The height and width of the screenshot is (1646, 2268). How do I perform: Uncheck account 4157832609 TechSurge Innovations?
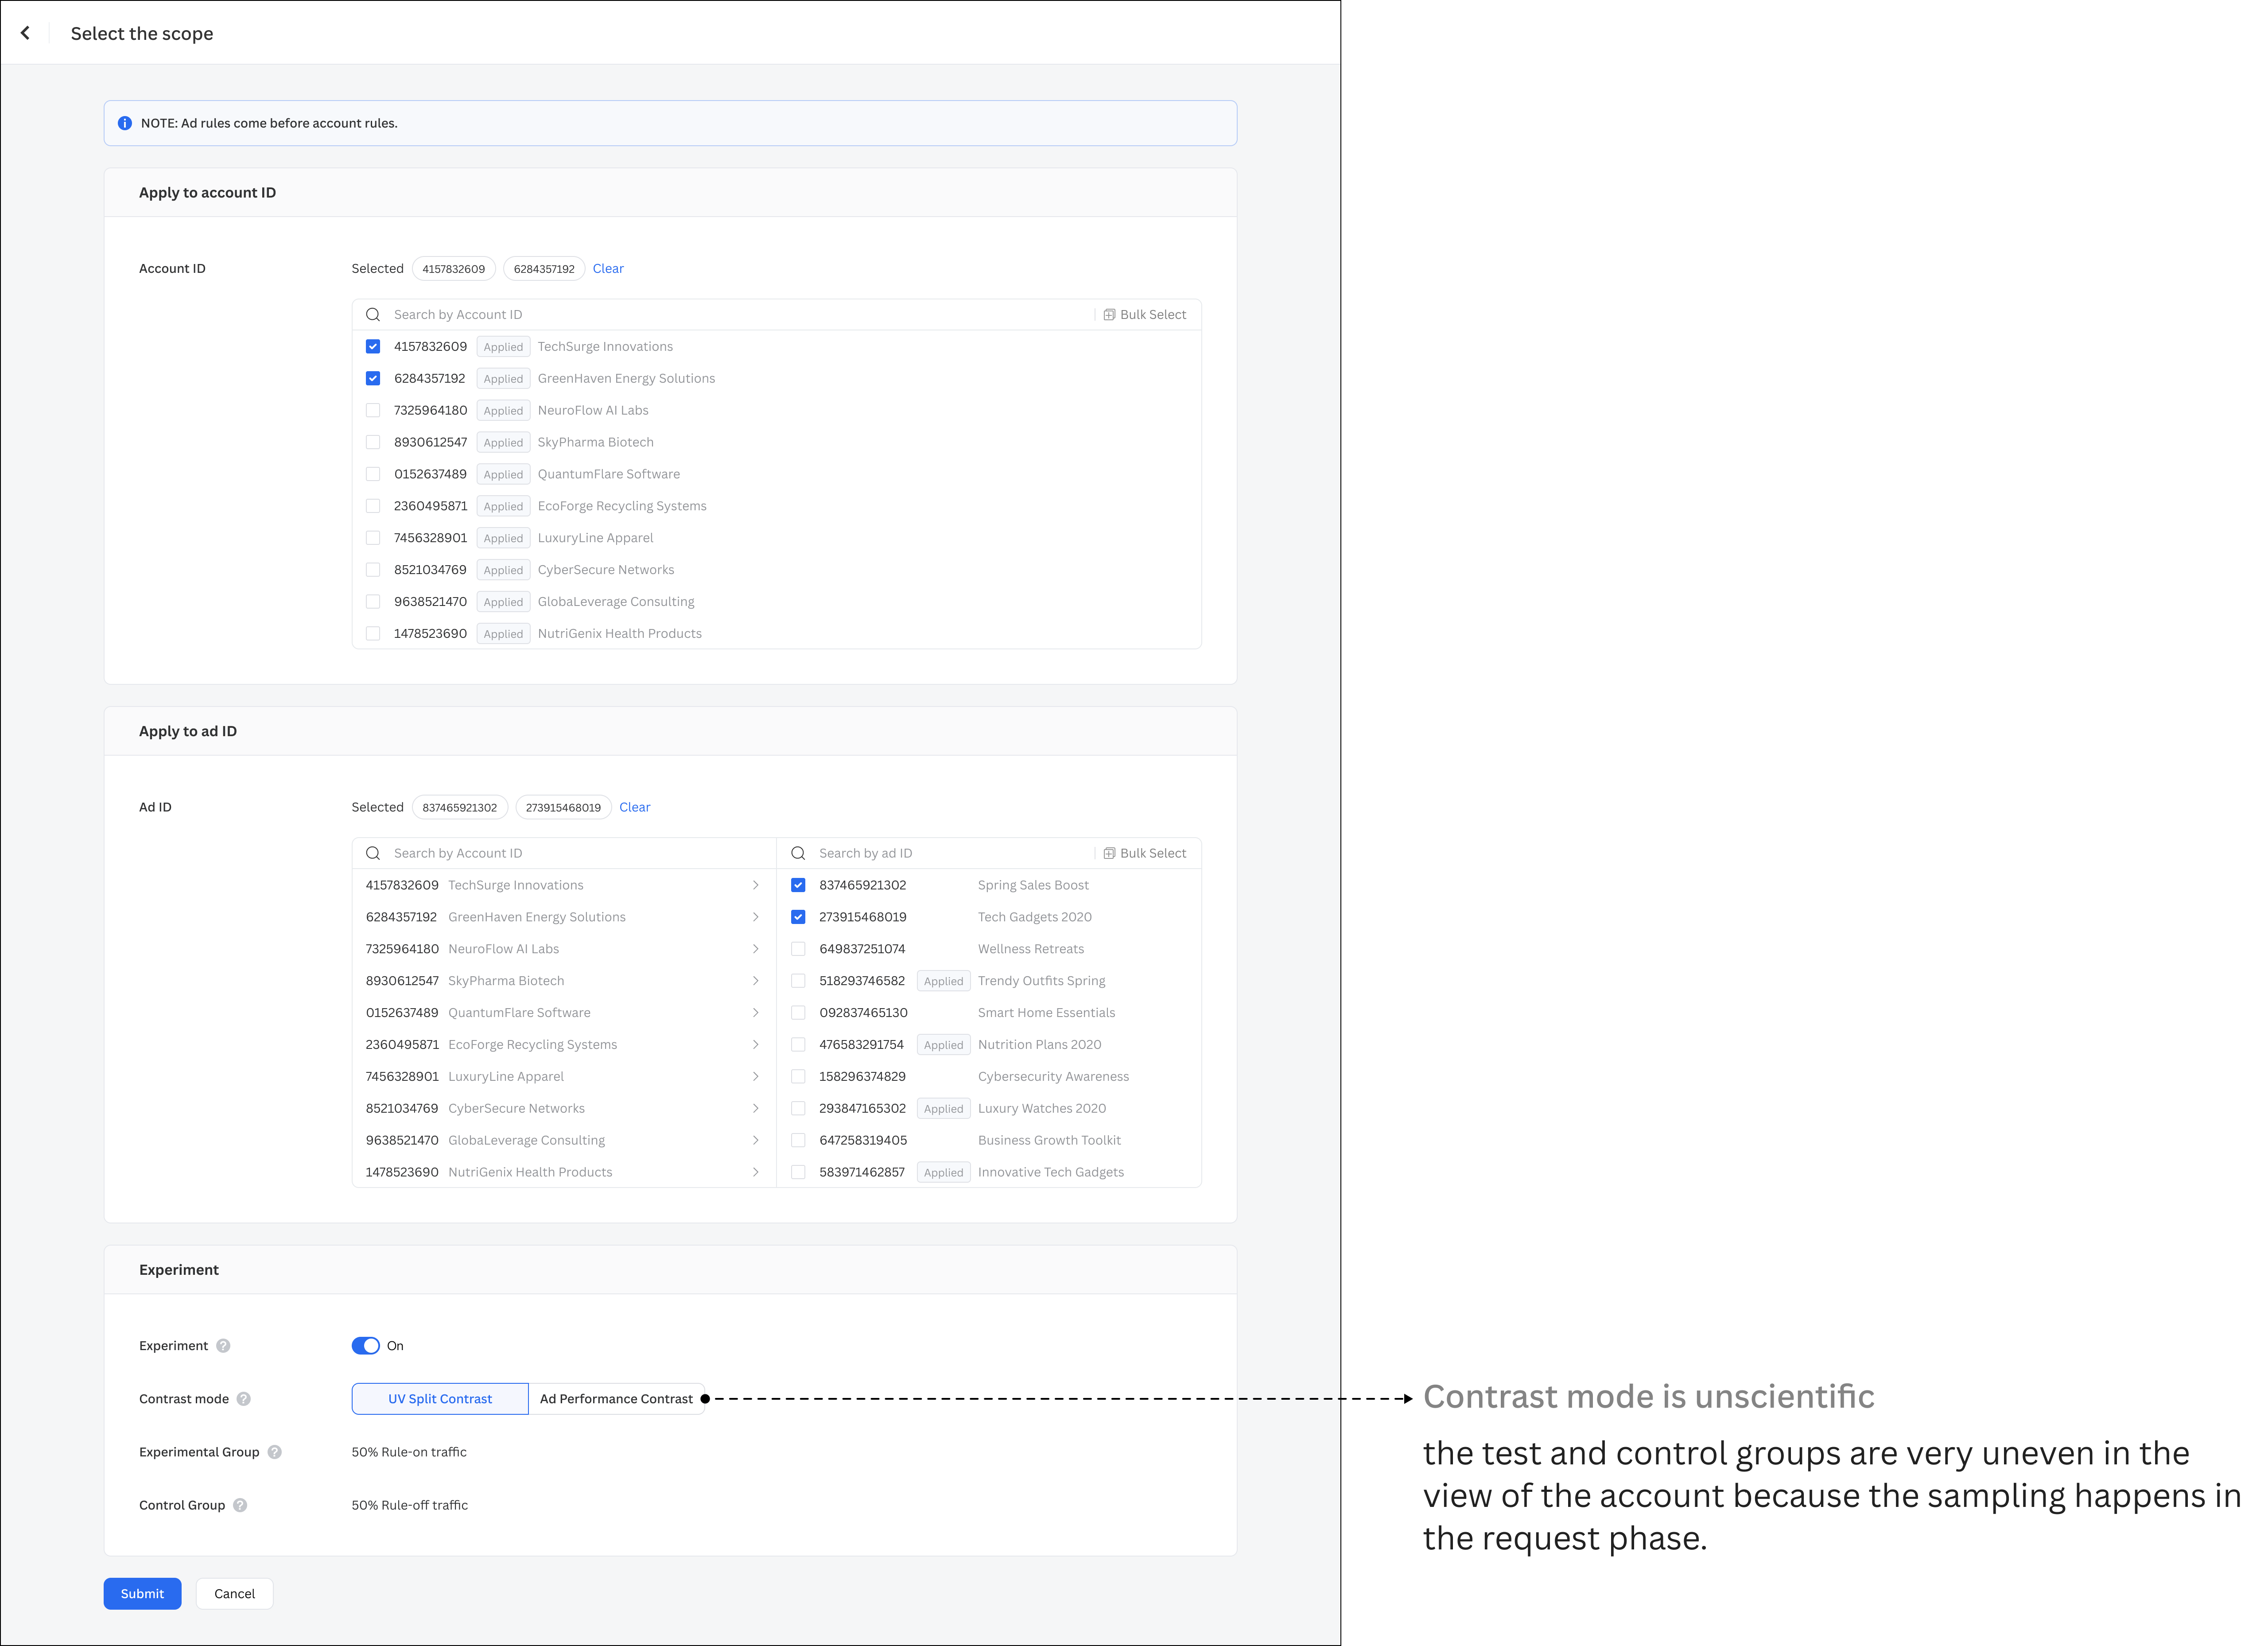point(373,346)
